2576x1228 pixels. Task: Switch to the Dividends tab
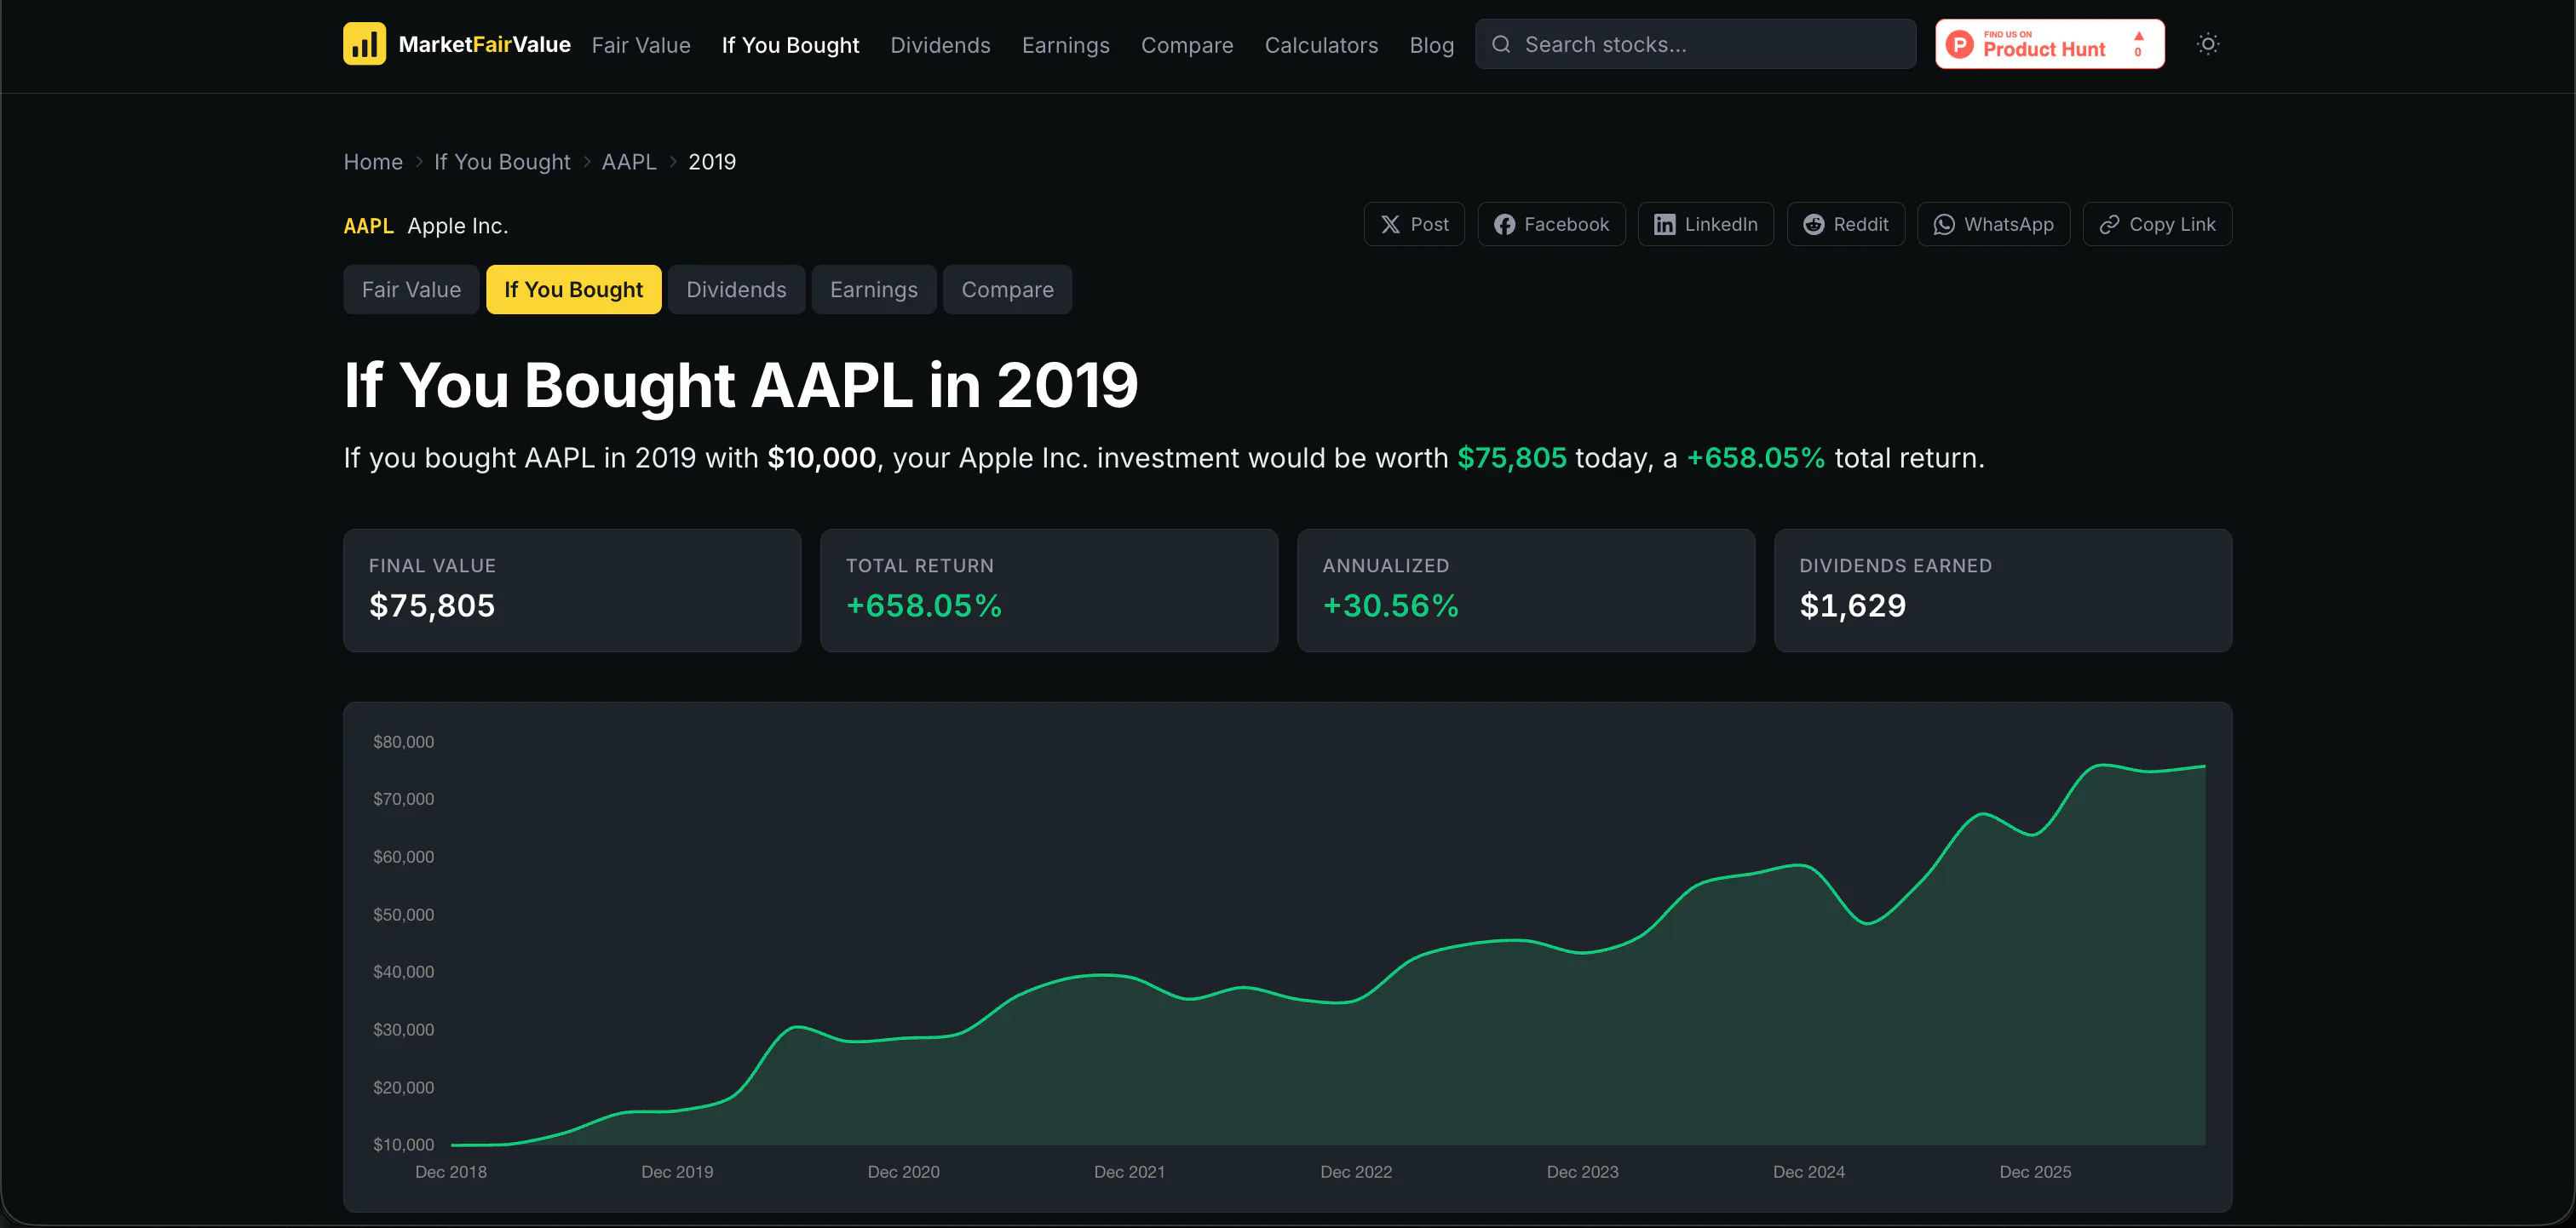pos(736,289)
